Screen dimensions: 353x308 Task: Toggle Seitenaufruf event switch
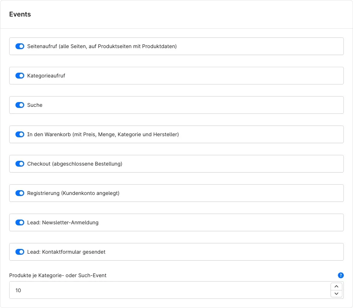pyautogui.click(x=20, y=46)
